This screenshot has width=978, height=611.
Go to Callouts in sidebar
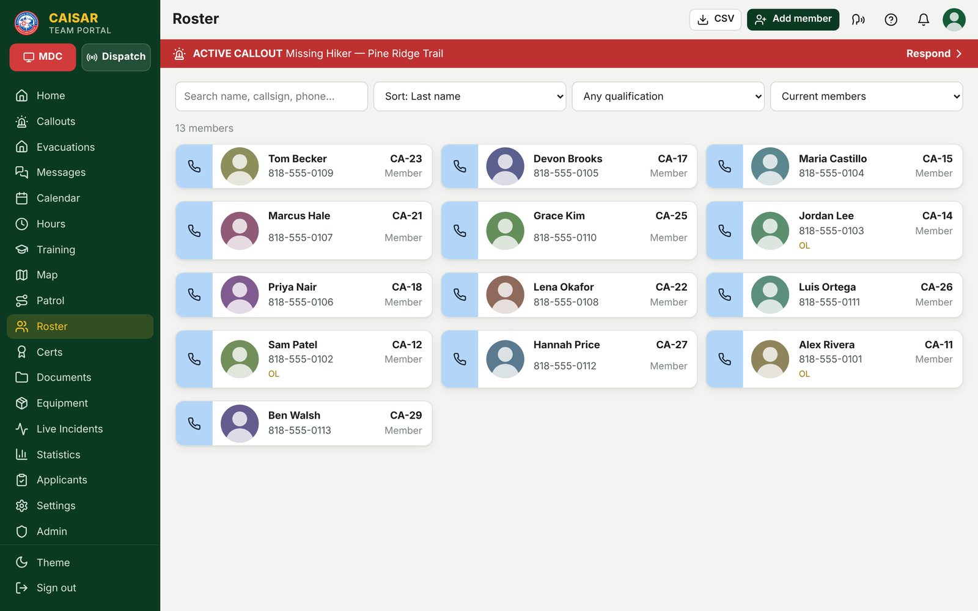(80, 121)
